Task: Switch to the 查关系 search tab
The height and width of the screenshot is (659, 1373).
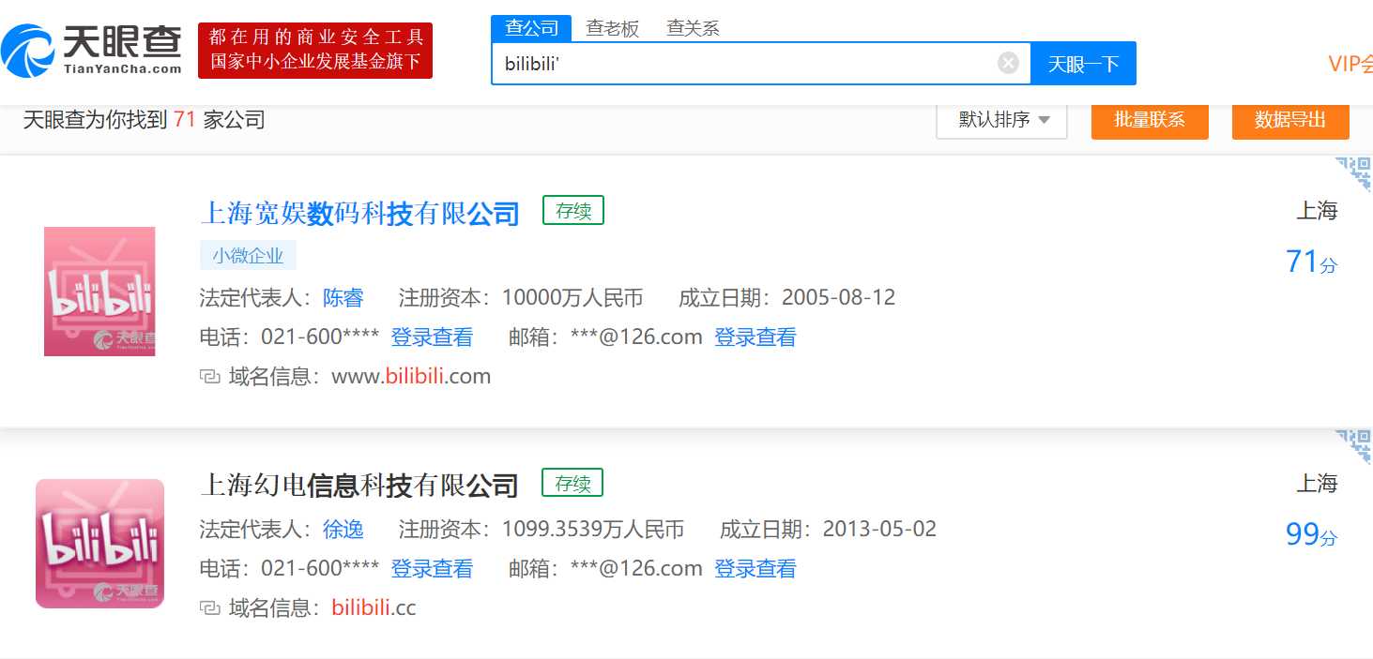Action: 693,28
